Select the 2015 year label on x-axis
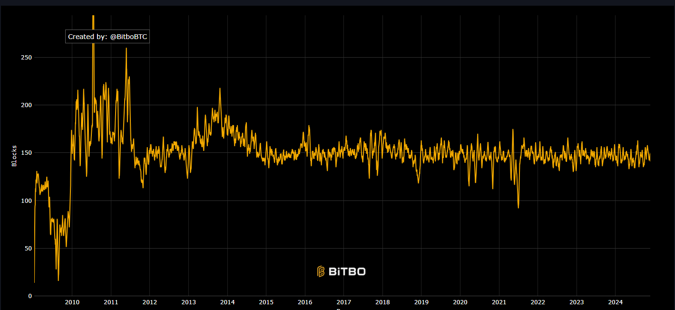 (x=266, y=302)
